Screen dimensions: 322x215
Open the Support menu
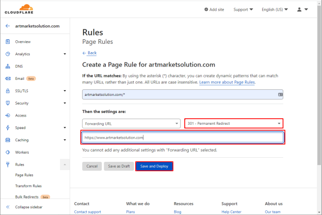tap(243, 9)
